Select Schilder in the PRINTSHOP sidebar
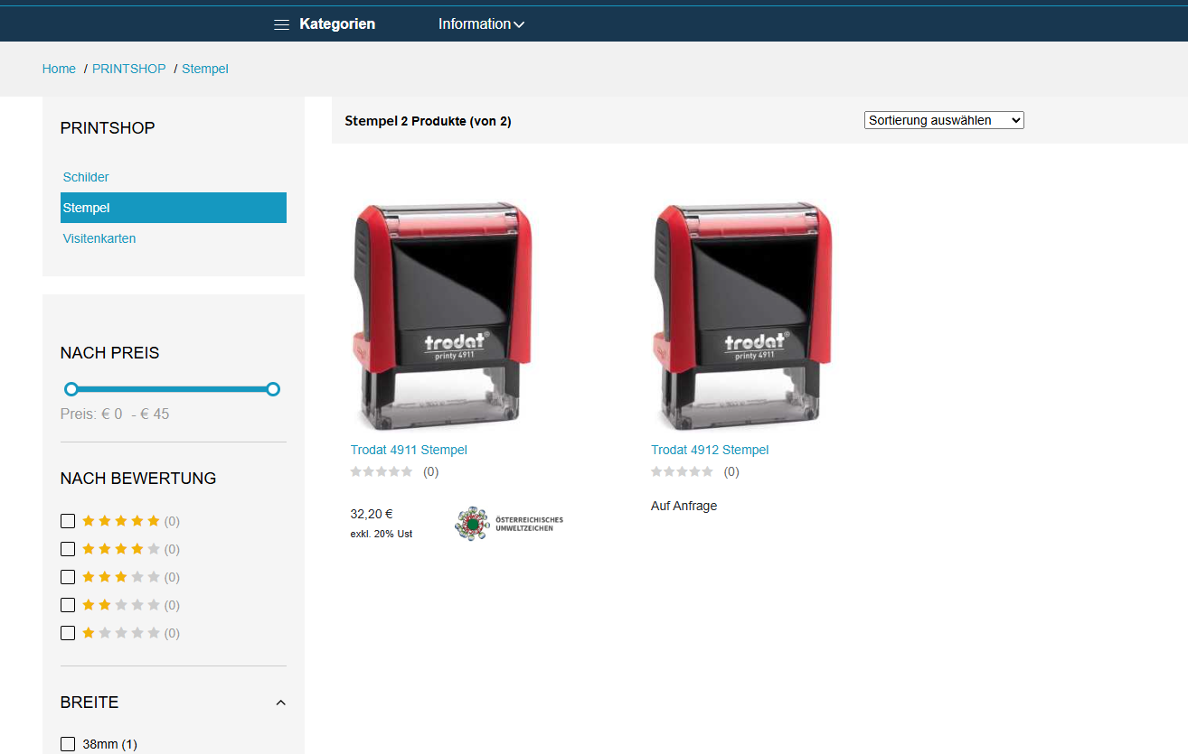The width and height of the screenshot is (1188, 754). (x=86, y=177)
